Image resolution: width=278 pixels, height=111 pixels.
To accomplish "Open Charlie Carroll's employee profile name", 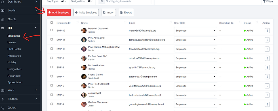I will (x=95, y=75).
